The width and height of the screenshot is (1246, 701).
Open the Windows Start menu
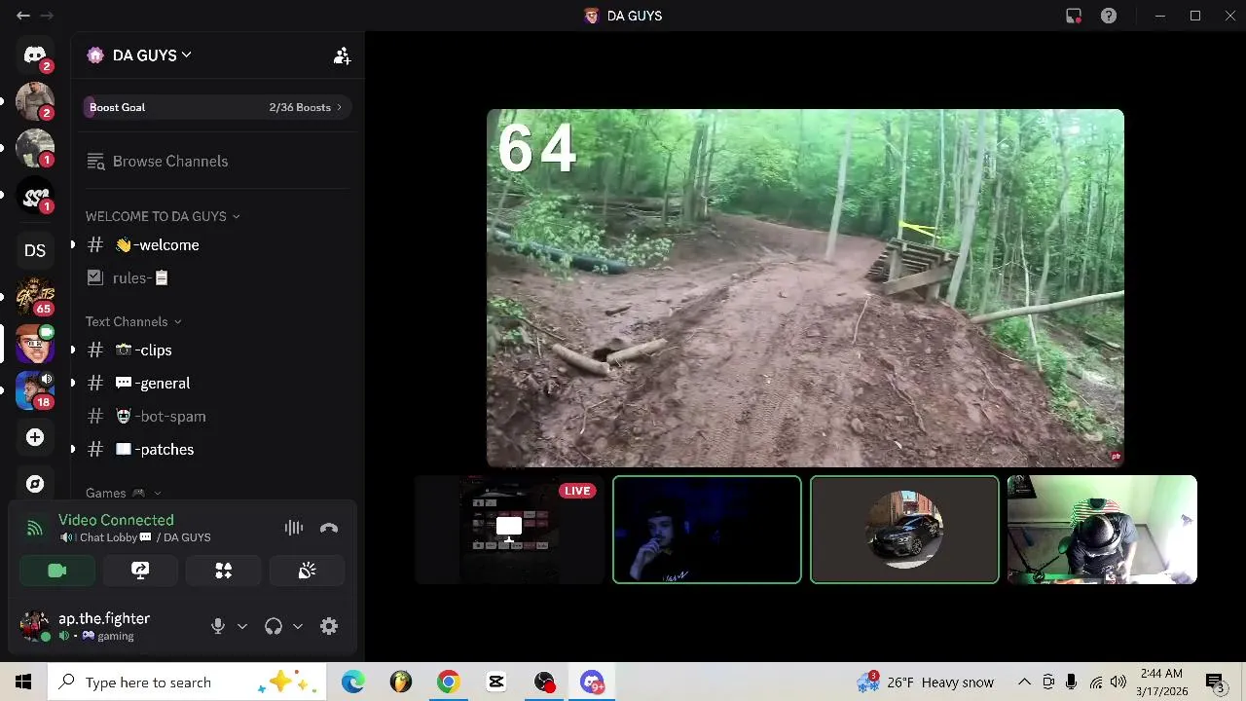tap(23, 683)
